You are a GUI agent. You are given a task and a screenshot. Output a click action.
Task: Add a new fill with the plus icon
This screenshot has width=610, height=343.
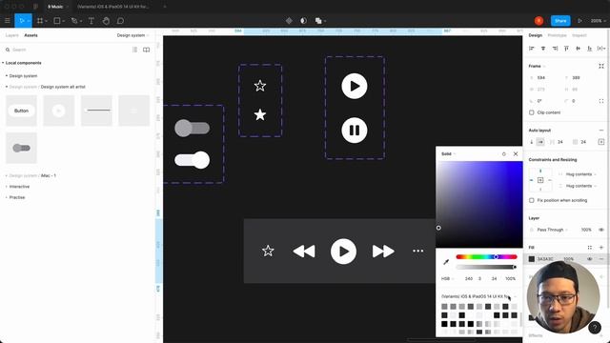pos(601,248)
